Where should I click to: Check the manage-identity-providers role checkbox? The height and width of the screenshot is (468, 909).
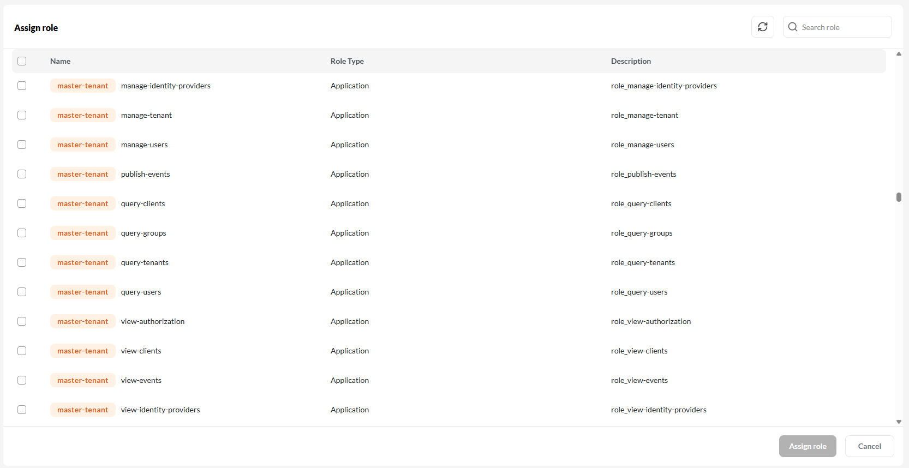(x=22, y=86)
